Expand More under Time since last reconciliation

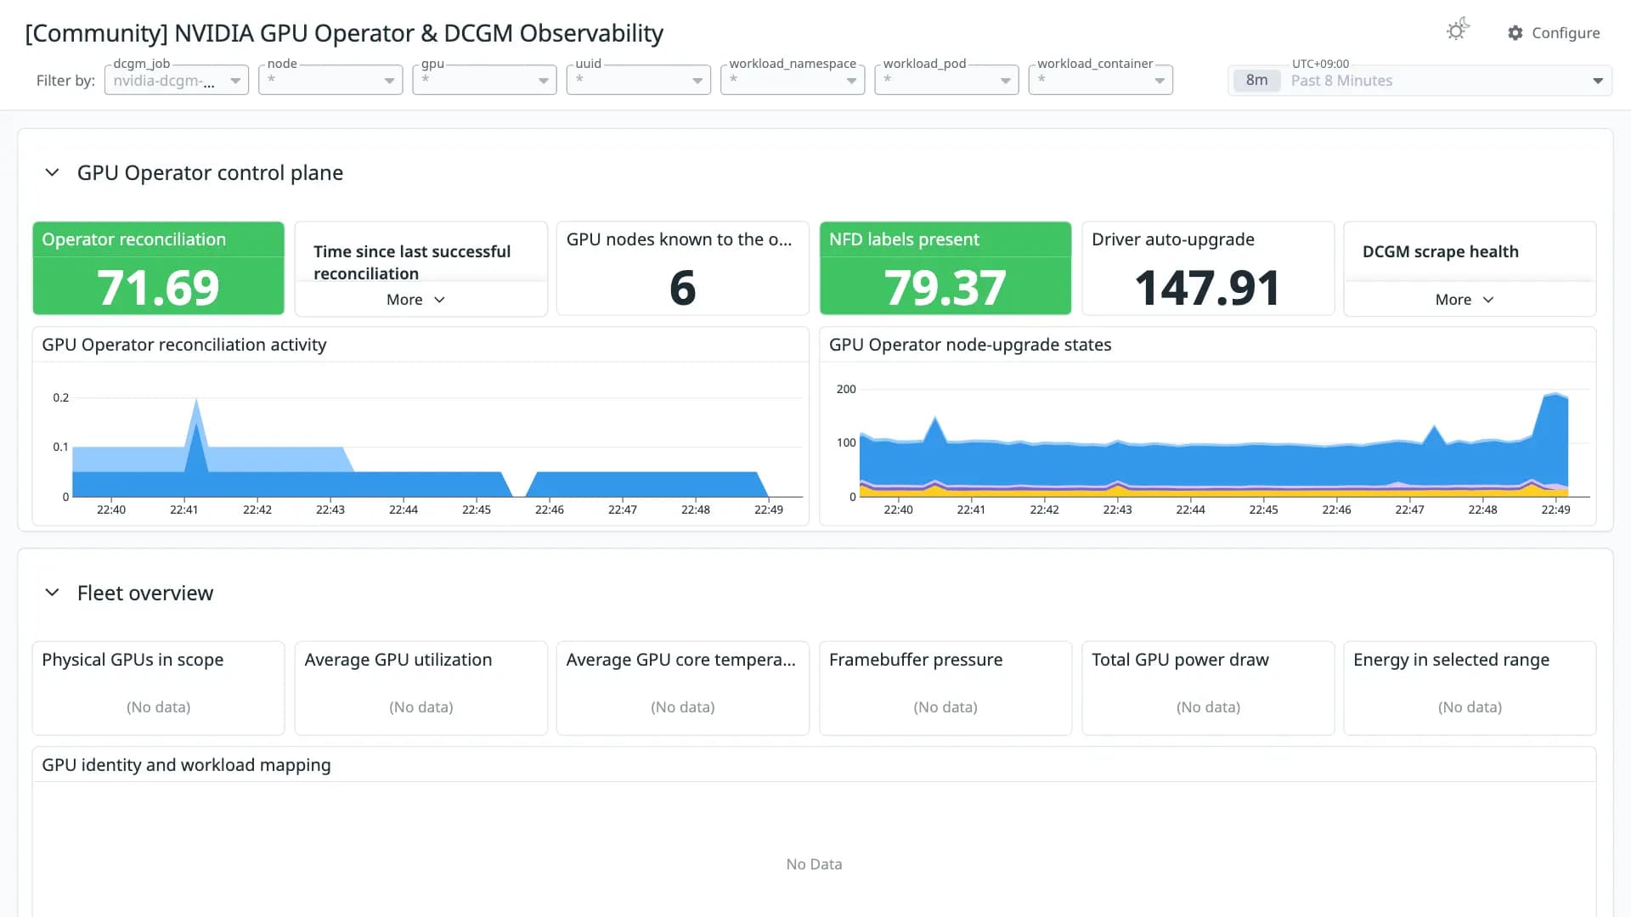pyautogui.click(x=415, y=300)
